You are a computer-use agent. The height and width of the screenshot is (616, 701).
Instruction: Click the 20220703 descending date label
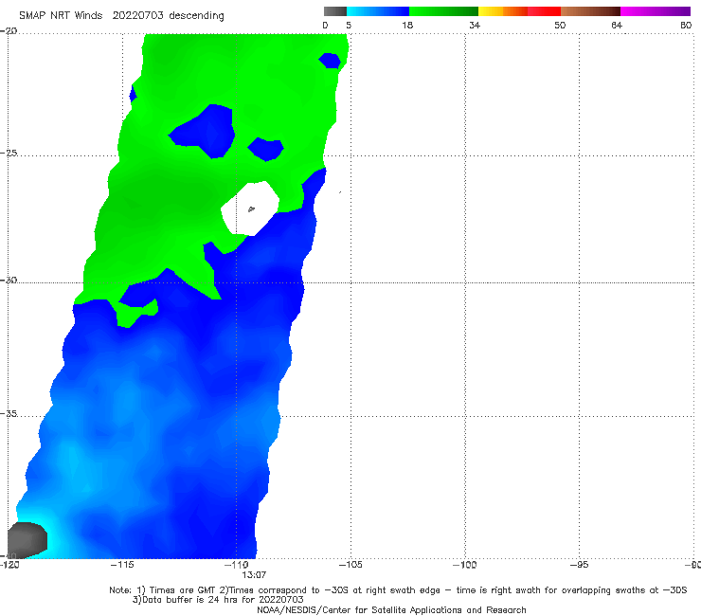click(168, 16)
